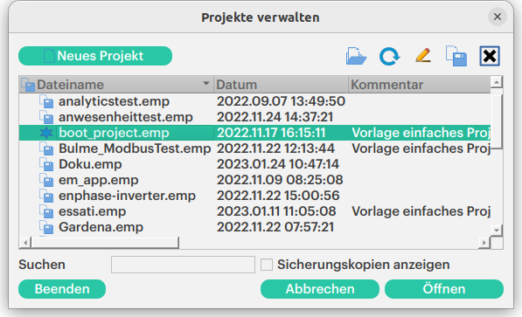Select the enphase-inverter.emp row
The image size is (522, 317).
[x=254, y=196]
